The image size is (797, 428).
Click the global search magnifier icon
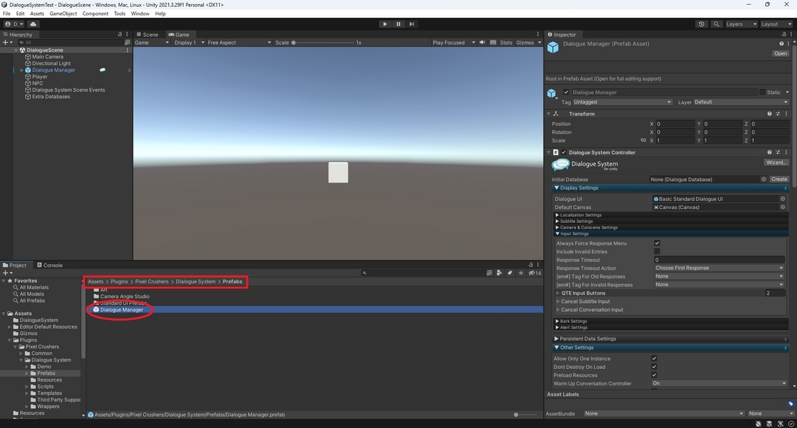pos(717,24)
